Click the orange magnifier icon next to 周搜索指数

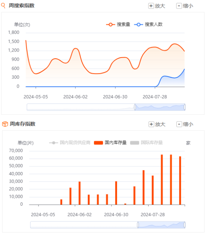(3, 6)
